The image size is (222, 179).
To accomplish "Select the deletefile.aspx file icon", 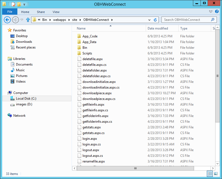I will (x=79, y=59).
